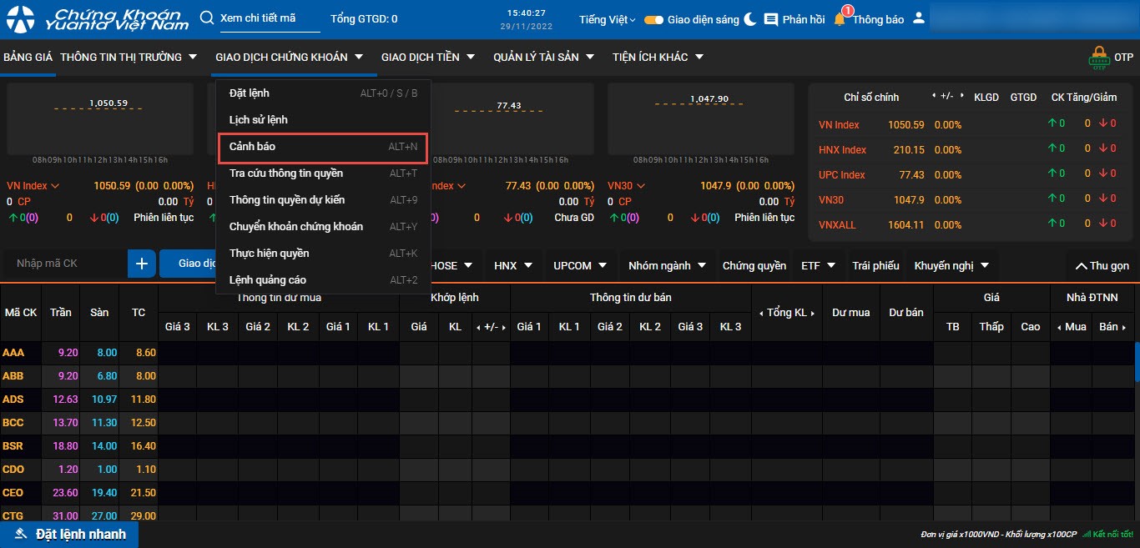This screenshot has height=548, width=1140.
Task: Select Chuyển khoản chứng khoán menu item
Action: click(x=296, y=227)
